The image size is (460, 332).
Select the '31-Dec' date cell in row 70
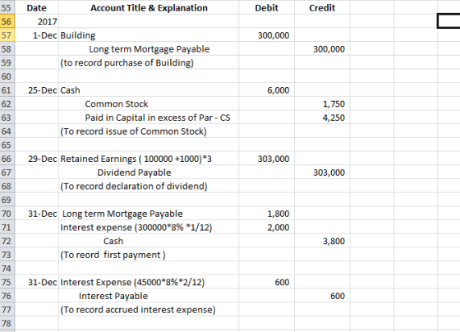[37, 214]
